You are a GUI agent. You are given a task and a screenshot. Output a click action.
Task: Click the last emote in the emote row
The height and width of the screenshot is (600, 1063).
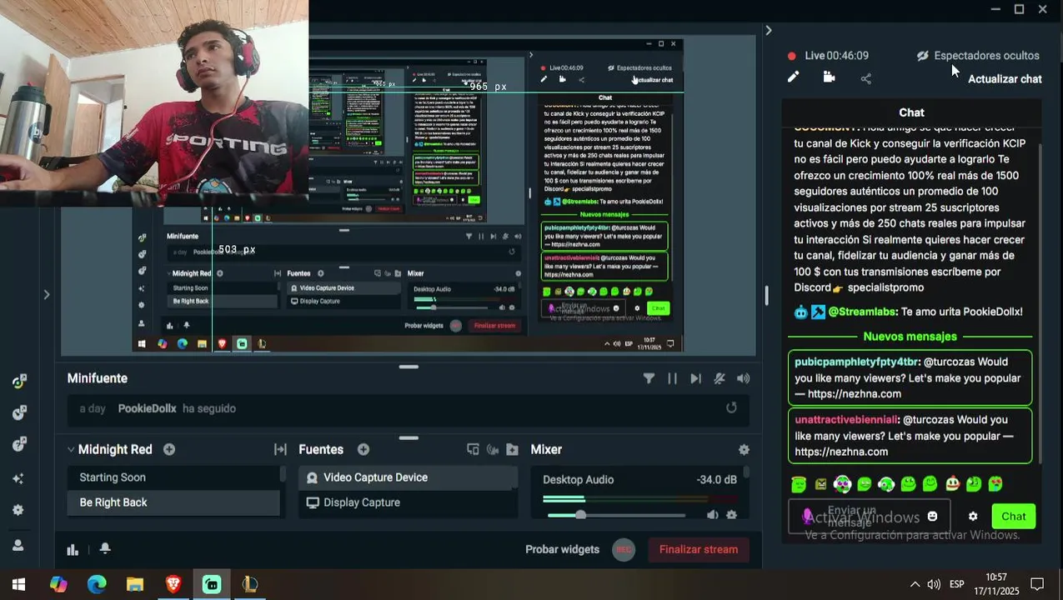[x=995, y=483]
